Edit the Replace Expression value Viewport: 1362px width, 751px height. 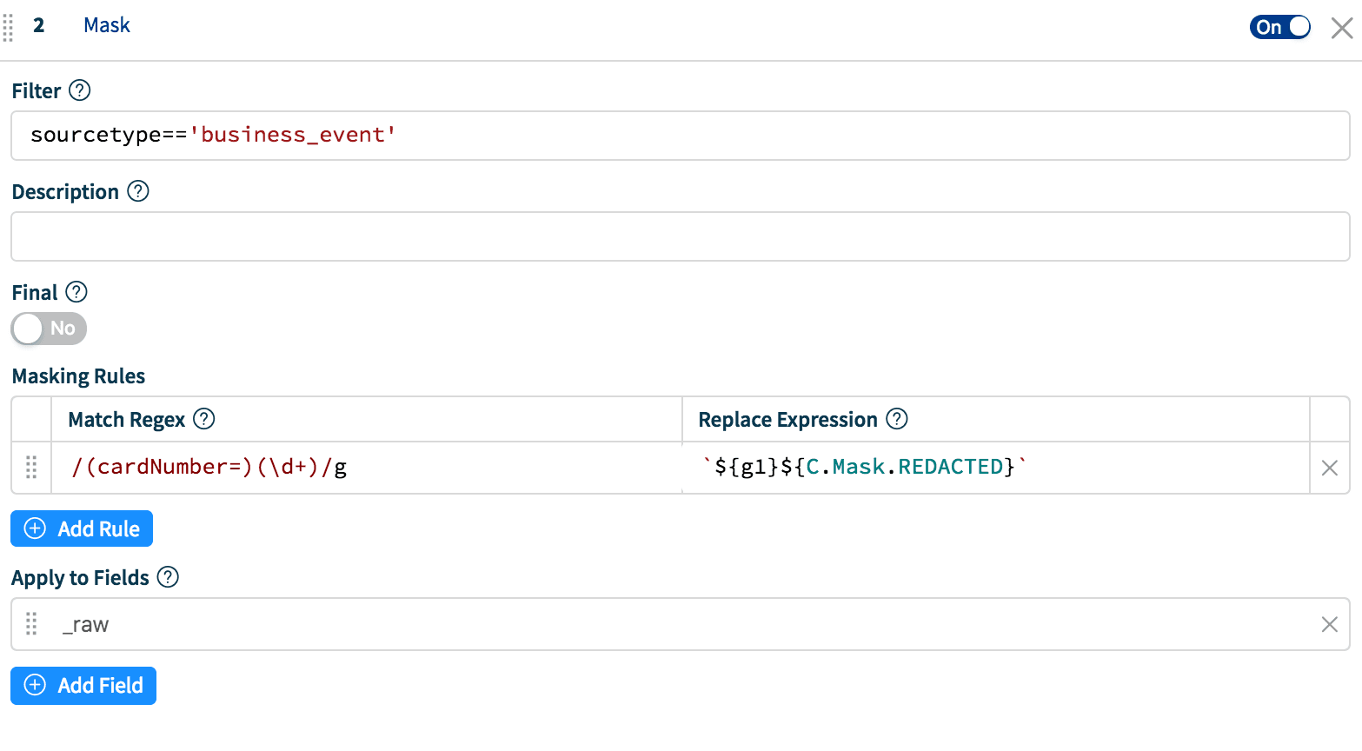click(x=995, y=468)
